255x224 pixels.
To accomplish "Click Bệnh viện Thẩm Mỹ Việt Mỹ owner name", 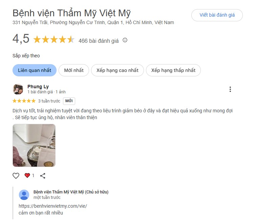I will [x=71, y=192].
